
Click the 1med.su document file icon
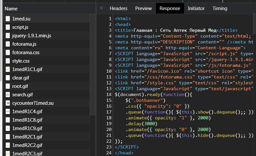8,19
